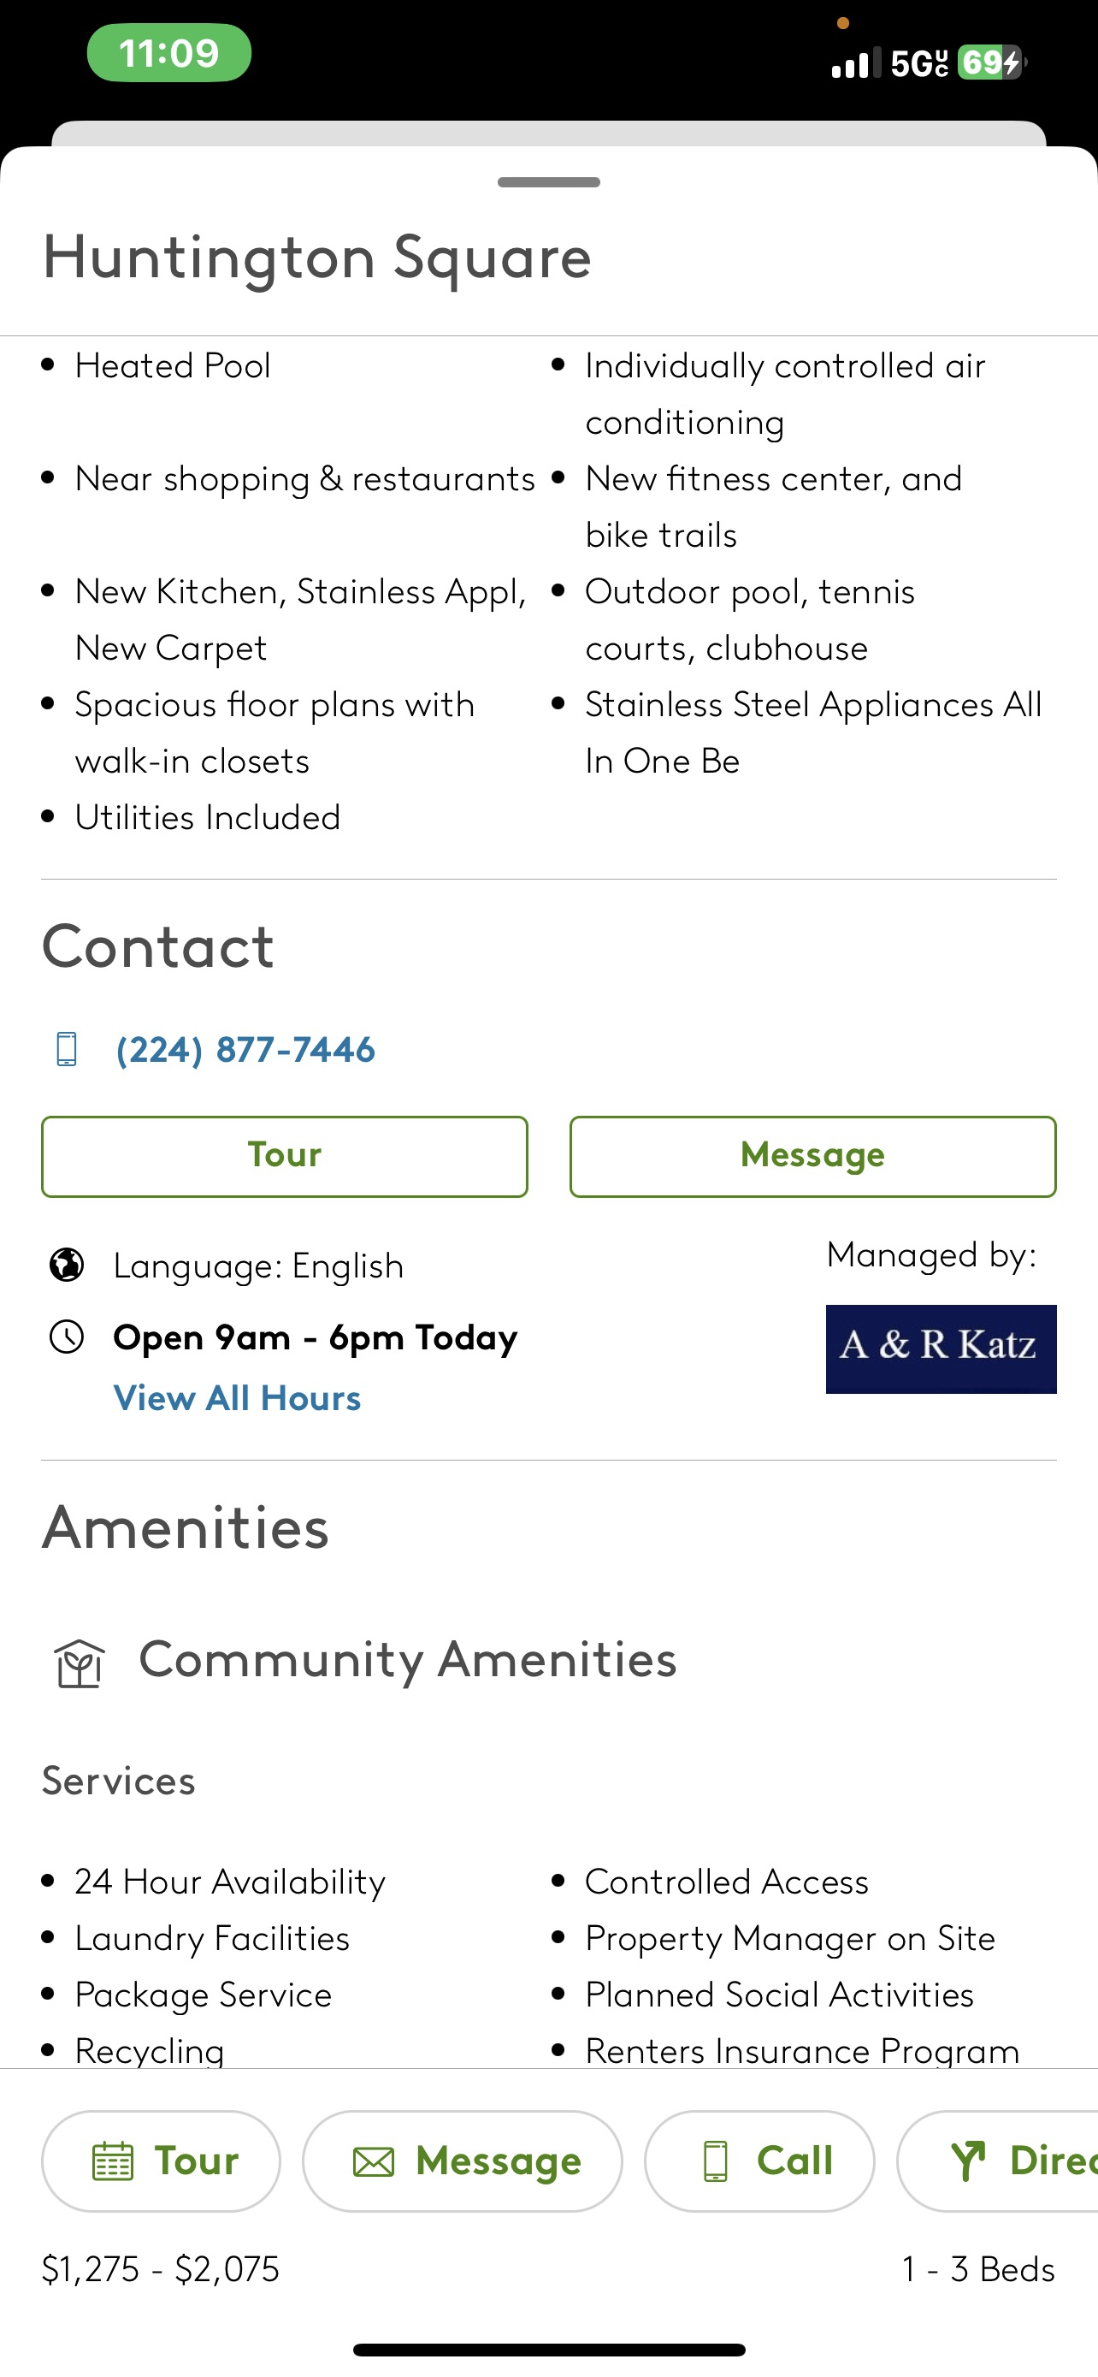Image resolution: width=1098 pixels, height=2377 pixels.
Task: Tap the envelope icon in bottom Message button
Action: coord(374,2162)
